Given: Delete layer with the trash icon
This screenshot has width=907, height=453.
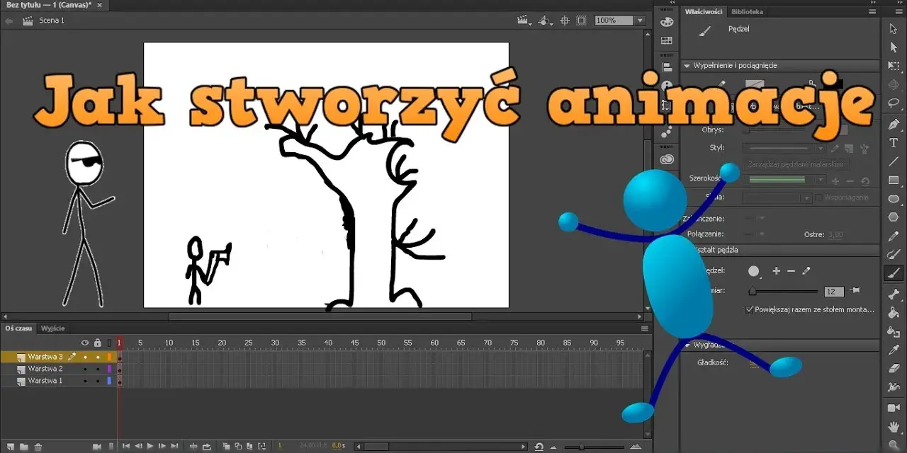Looking at the screenshot, I should coord(38,447).
